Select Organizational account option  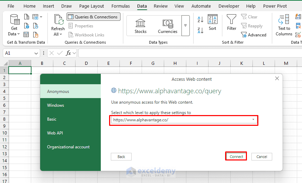click(71, 147)
